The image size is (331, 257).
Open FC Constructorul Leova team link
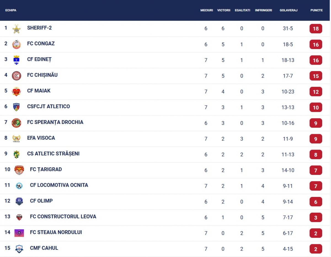[63, 217]
